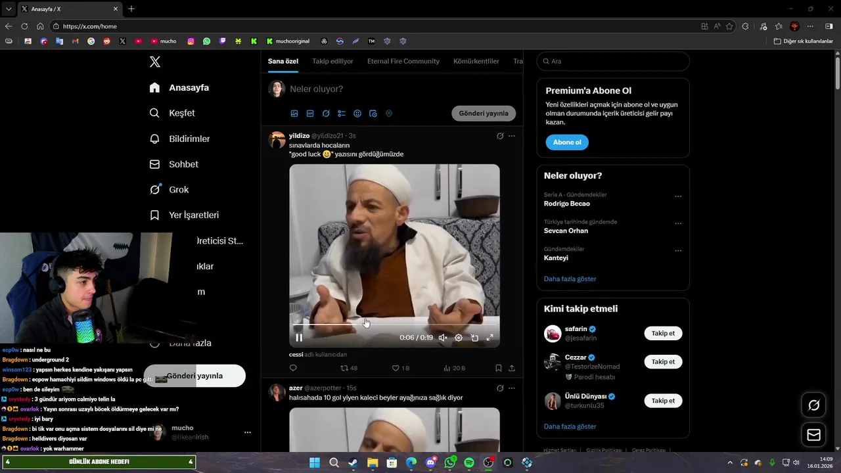The width and height of the screenshot is (841, 473).
Task: Open Bildirimler (Notifications) page
Action: tap(180, 139)
